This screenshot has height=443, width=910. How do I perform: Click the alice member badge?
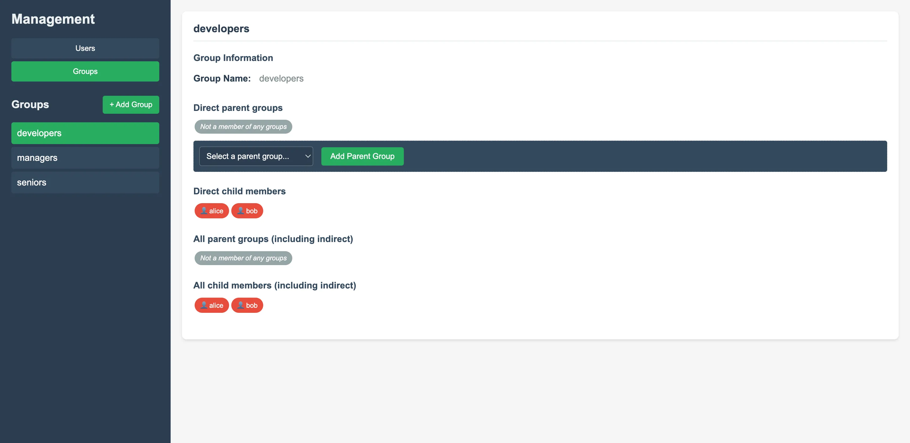point(211,210)
